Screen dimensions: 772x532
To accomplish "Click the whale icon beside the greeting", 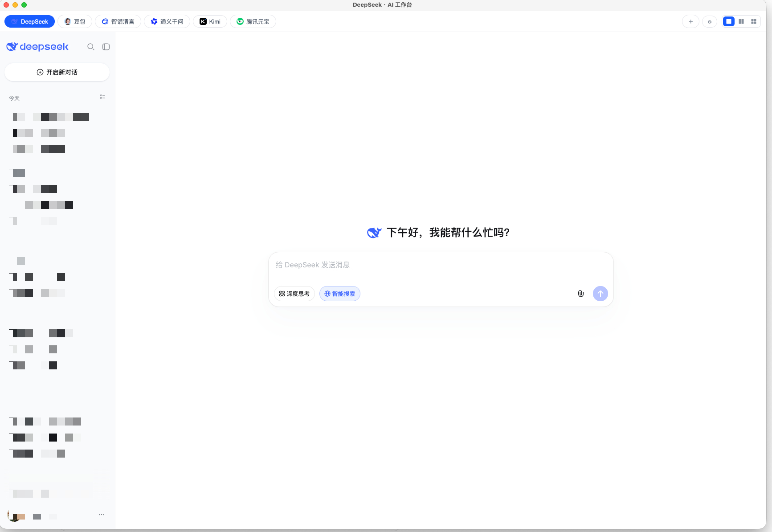I will [x=374, y=233].
